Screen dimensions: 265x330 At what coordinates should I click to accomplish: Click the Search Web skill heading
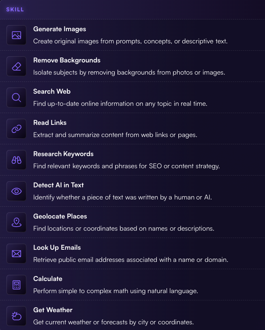pos(52,91)
